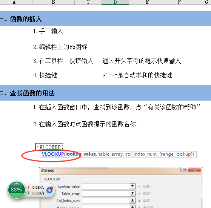This screenshot has width=211, height=208.
Task: Select cell text 4.快捷键
Action: (x=45, y=75)
